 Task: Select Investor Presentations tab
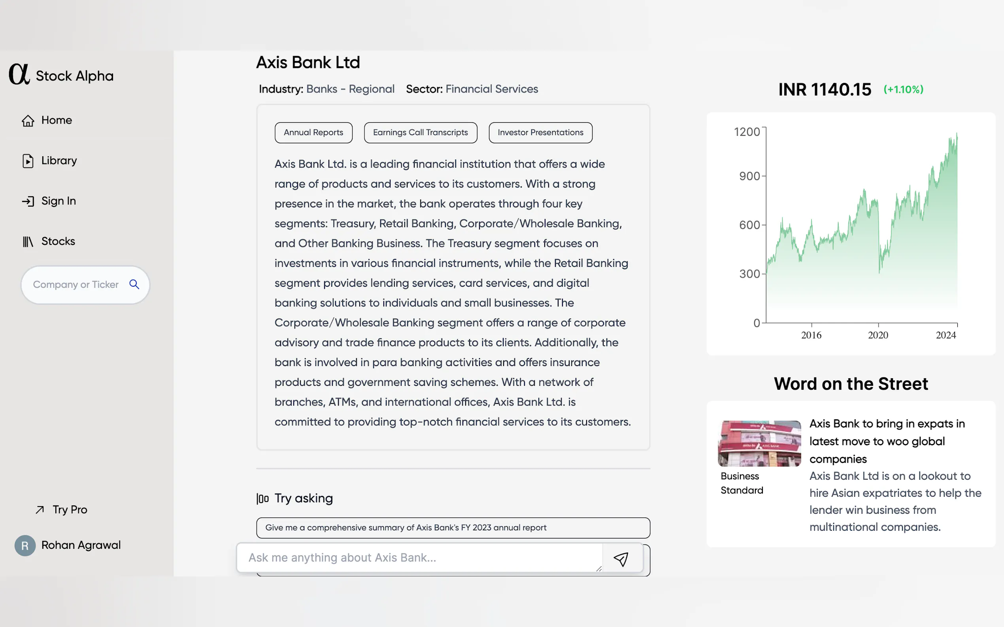tap(540, 133)
